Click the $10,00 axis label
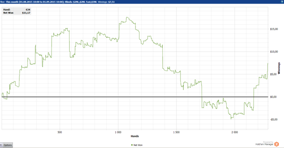This screenshot has height=148, width=284. coord(274,52)
